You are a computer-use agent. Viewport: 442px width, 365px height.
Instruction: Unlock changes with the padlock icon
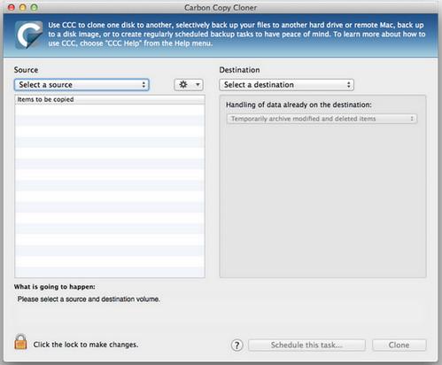(x=20, y=342)
